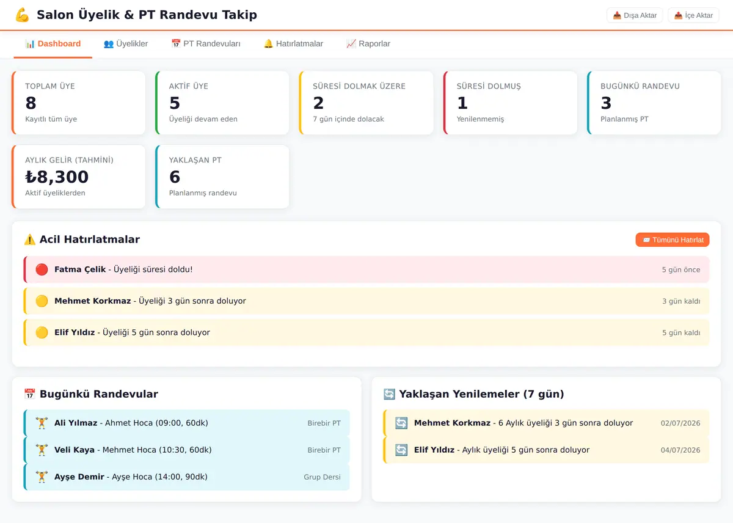This screenshot has width=733, height=523.
Task: Select the Veli Kaya appointment name
Action: tap(75, 450)
